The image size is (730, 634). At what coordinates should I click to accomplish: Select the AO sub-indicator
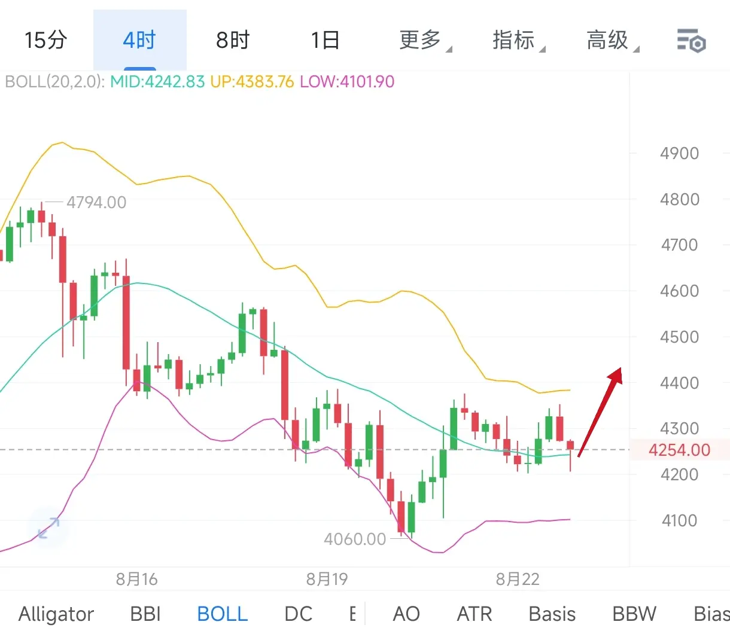point(406,614)
